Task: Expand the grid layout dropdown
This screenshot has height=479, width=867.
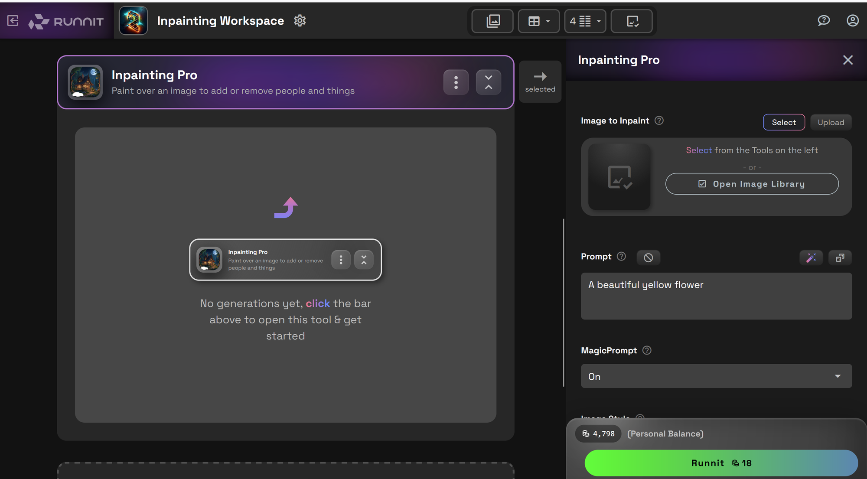Action: [x=538, y=21]
